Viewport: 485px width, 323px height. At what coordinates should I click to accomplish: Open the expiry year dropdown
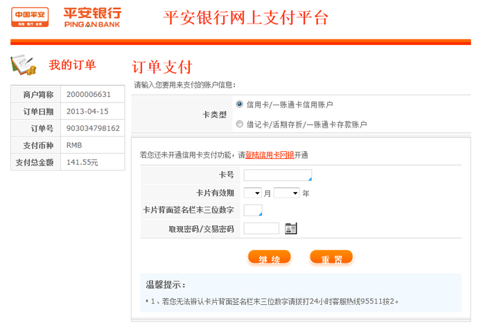[x=286, y=193]
